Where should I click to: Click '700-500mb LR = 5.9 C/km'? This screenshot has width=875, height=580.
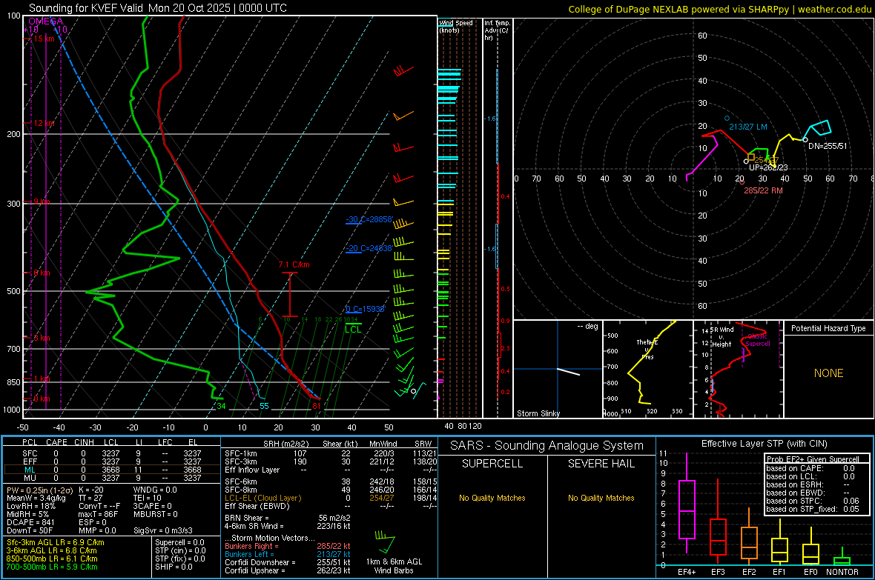tap(52, 567)
